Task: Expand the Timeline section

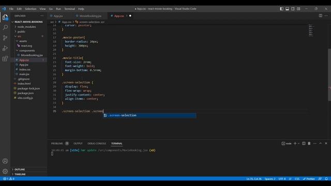Action: click(x=29, y=175)
